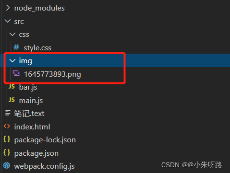Collapse the img folder chevron
The width and height of the screenshot is (230, 173).
(12, 60)
